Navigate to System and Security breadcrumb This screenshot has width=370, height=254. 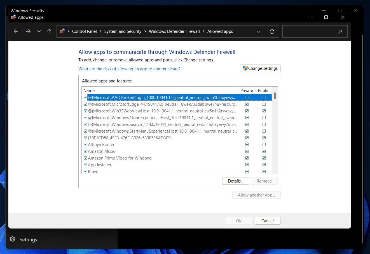click(123, 31)
